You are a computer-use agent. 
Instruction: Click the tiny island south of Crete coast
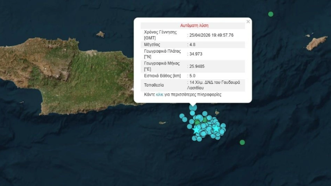(x=162, y=123)
